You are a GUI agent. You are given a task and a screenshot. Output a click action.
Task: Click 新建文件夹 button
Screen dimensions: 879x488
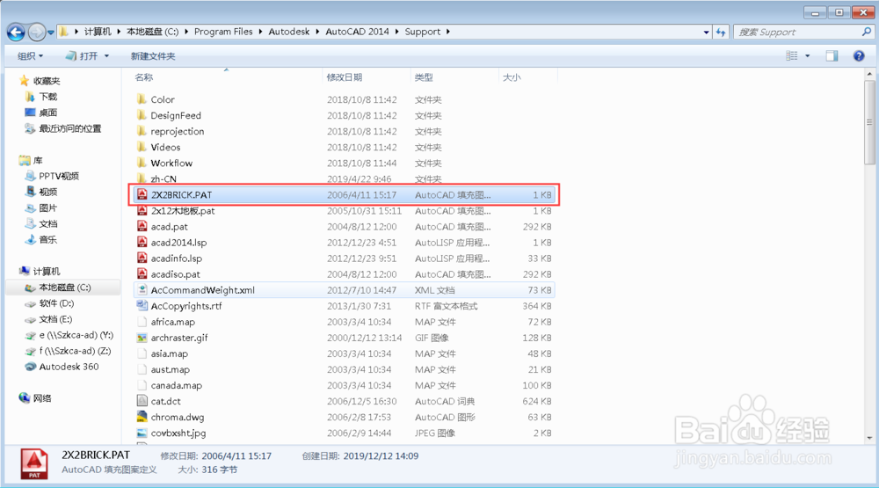pyautogui.click(x=152, y=56)
